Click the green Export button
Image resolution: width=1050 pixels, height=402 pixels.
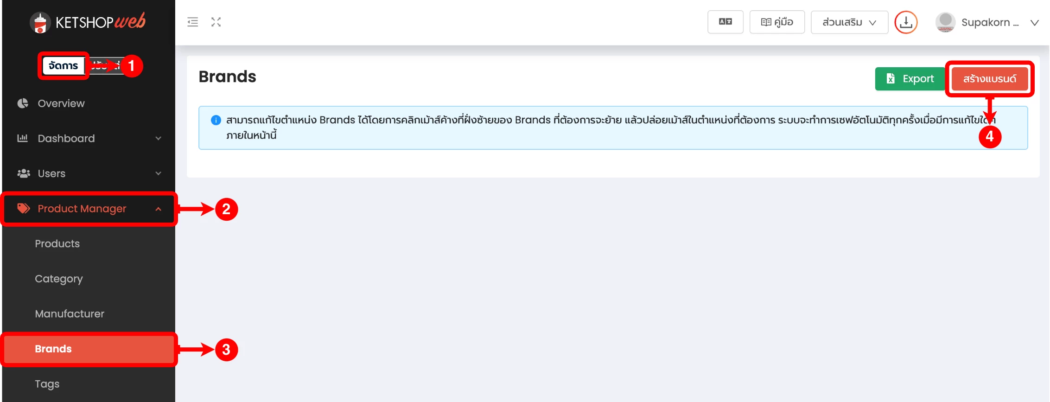(910, 79)
